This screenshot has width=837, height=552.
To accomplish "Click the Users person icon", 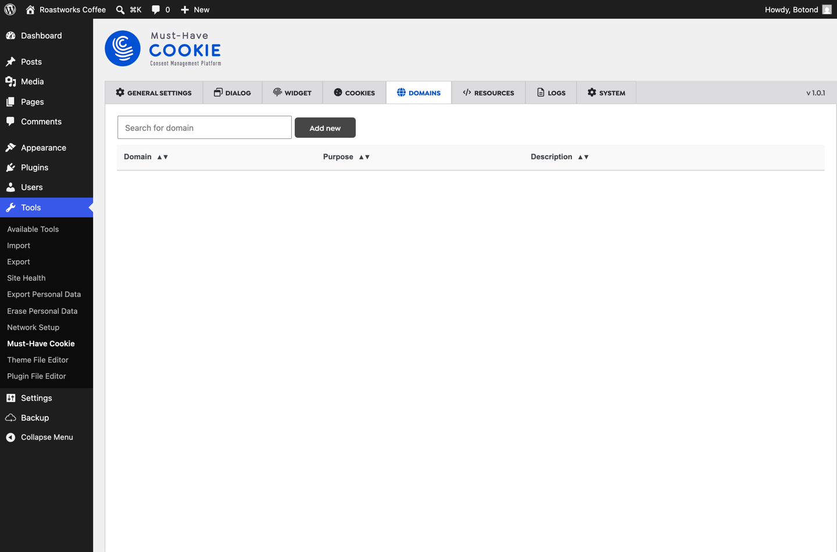I will tap(10, 187).
